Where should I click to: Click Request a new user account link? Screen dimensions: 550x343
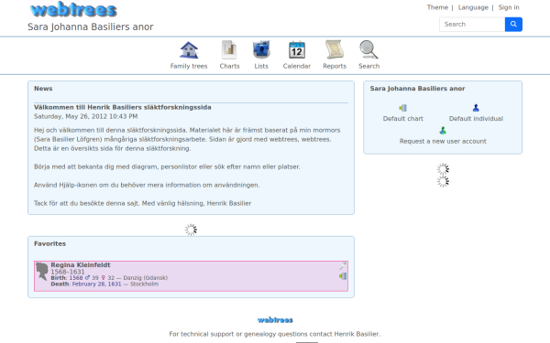443,141
